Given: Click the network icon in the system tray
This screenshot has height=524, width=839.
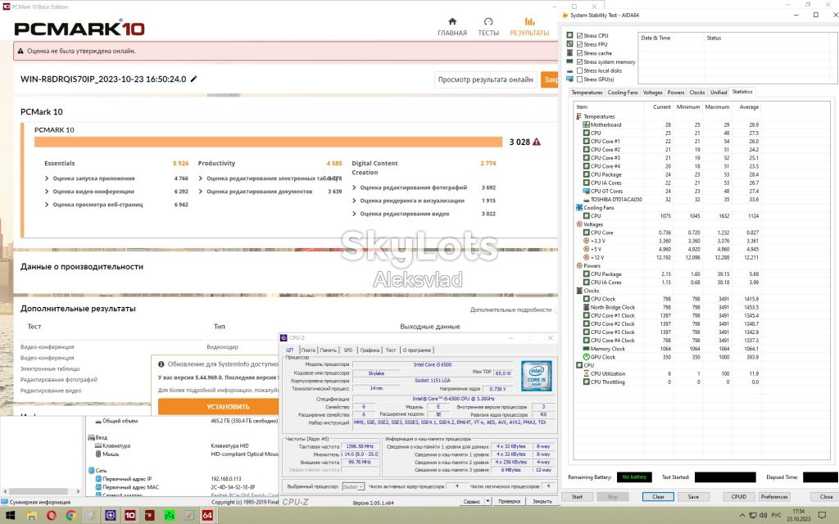Looking at the screenshot, I should (x=753, y=516).
